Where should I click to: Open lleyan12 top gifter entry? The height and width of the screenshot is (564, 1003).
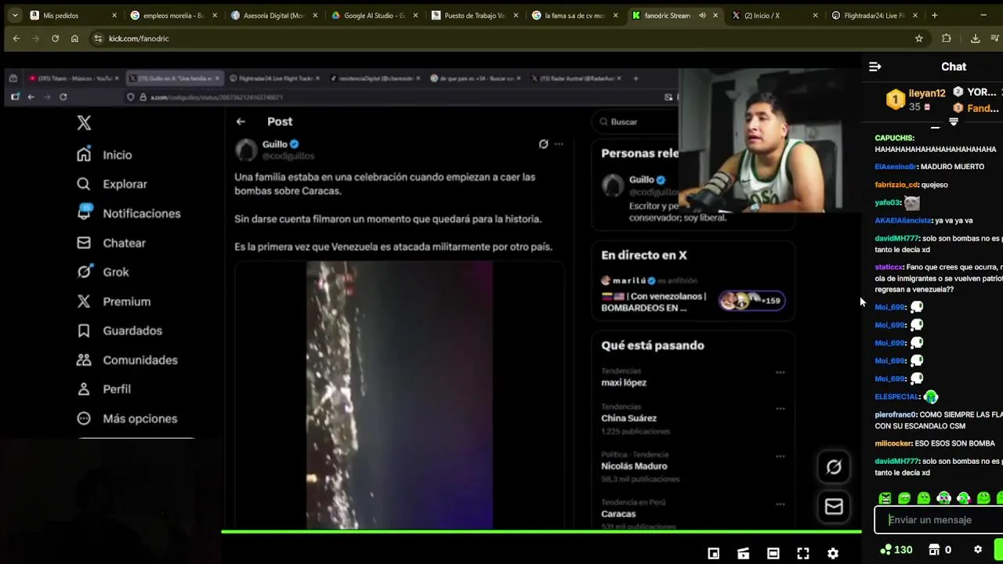[x=916, y=99]
